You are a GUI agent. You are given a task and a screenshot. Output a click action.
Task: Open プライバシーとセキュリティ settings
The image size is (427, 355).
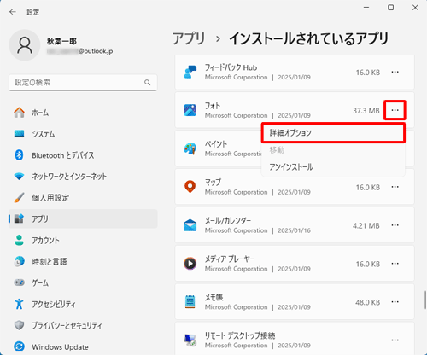coord(83,325)
